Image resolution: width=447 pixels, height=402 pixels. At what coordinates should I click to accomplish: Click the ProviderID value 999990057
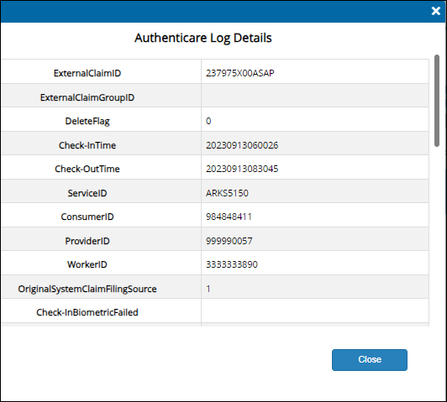click(x=229, y=241)
